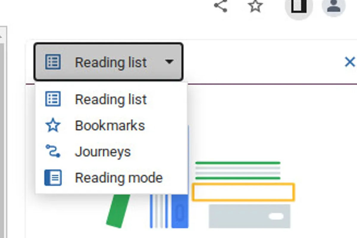Click the star icon beside Bookmarks
The image size is (357, 238).
pyautogui.click(x=54, y=125)
